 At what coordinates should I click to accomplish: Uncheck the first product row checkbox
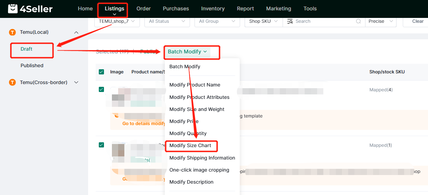click(x=101, y=90)
